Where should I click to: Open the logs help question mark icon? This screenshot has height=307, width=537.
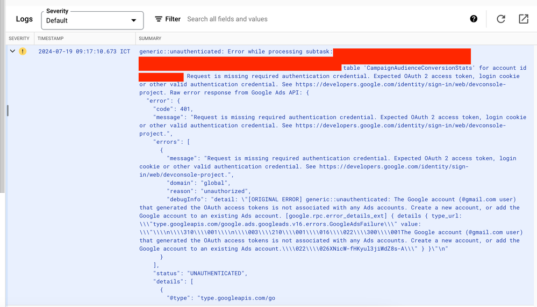point(473,19)
